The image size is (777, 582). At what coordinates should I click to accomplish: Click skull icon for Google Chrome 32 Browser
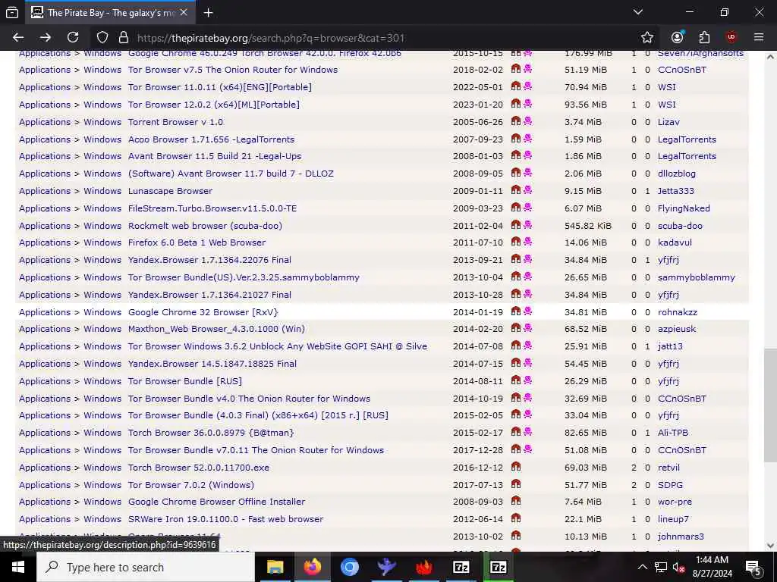(528, 311)
